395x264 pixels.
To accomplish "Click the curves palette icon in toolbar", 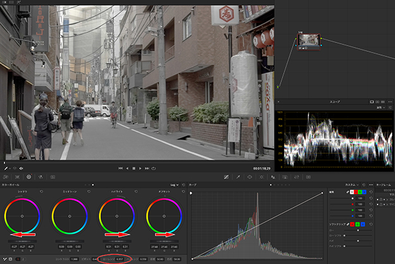I will [228, 177].
